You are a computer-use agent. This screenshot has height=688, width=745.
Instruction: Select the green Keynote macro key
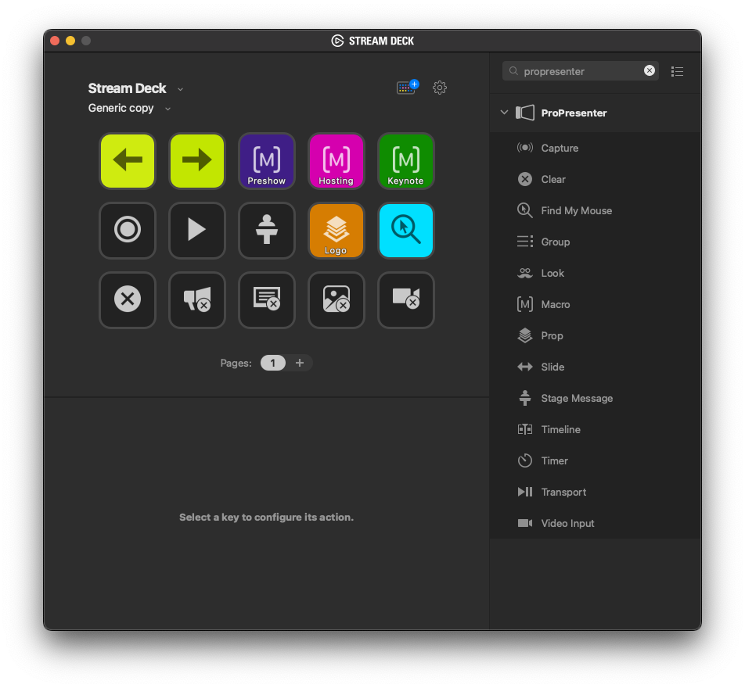point(405,161)
